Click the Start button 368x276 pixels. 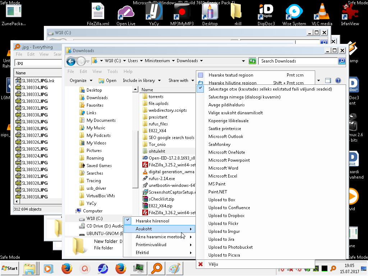pos(10,268)
